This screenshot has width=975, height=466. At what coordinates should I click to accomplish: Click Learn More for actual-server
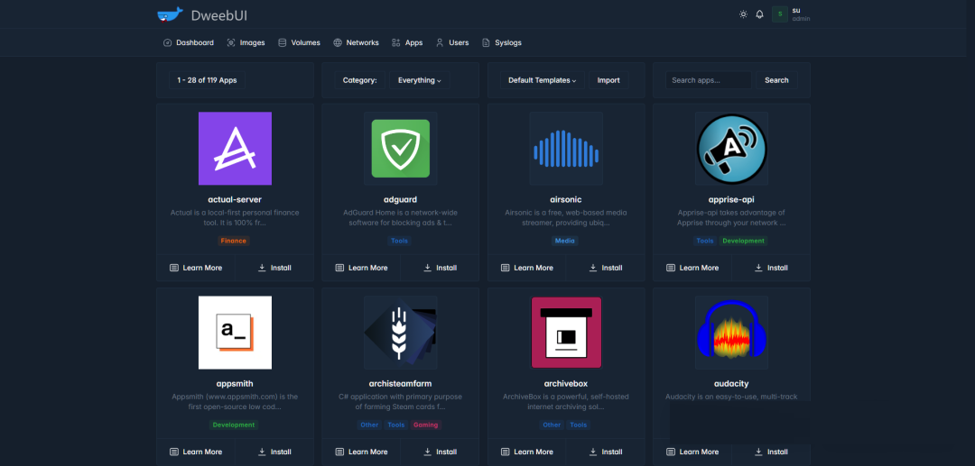point(196,268)
